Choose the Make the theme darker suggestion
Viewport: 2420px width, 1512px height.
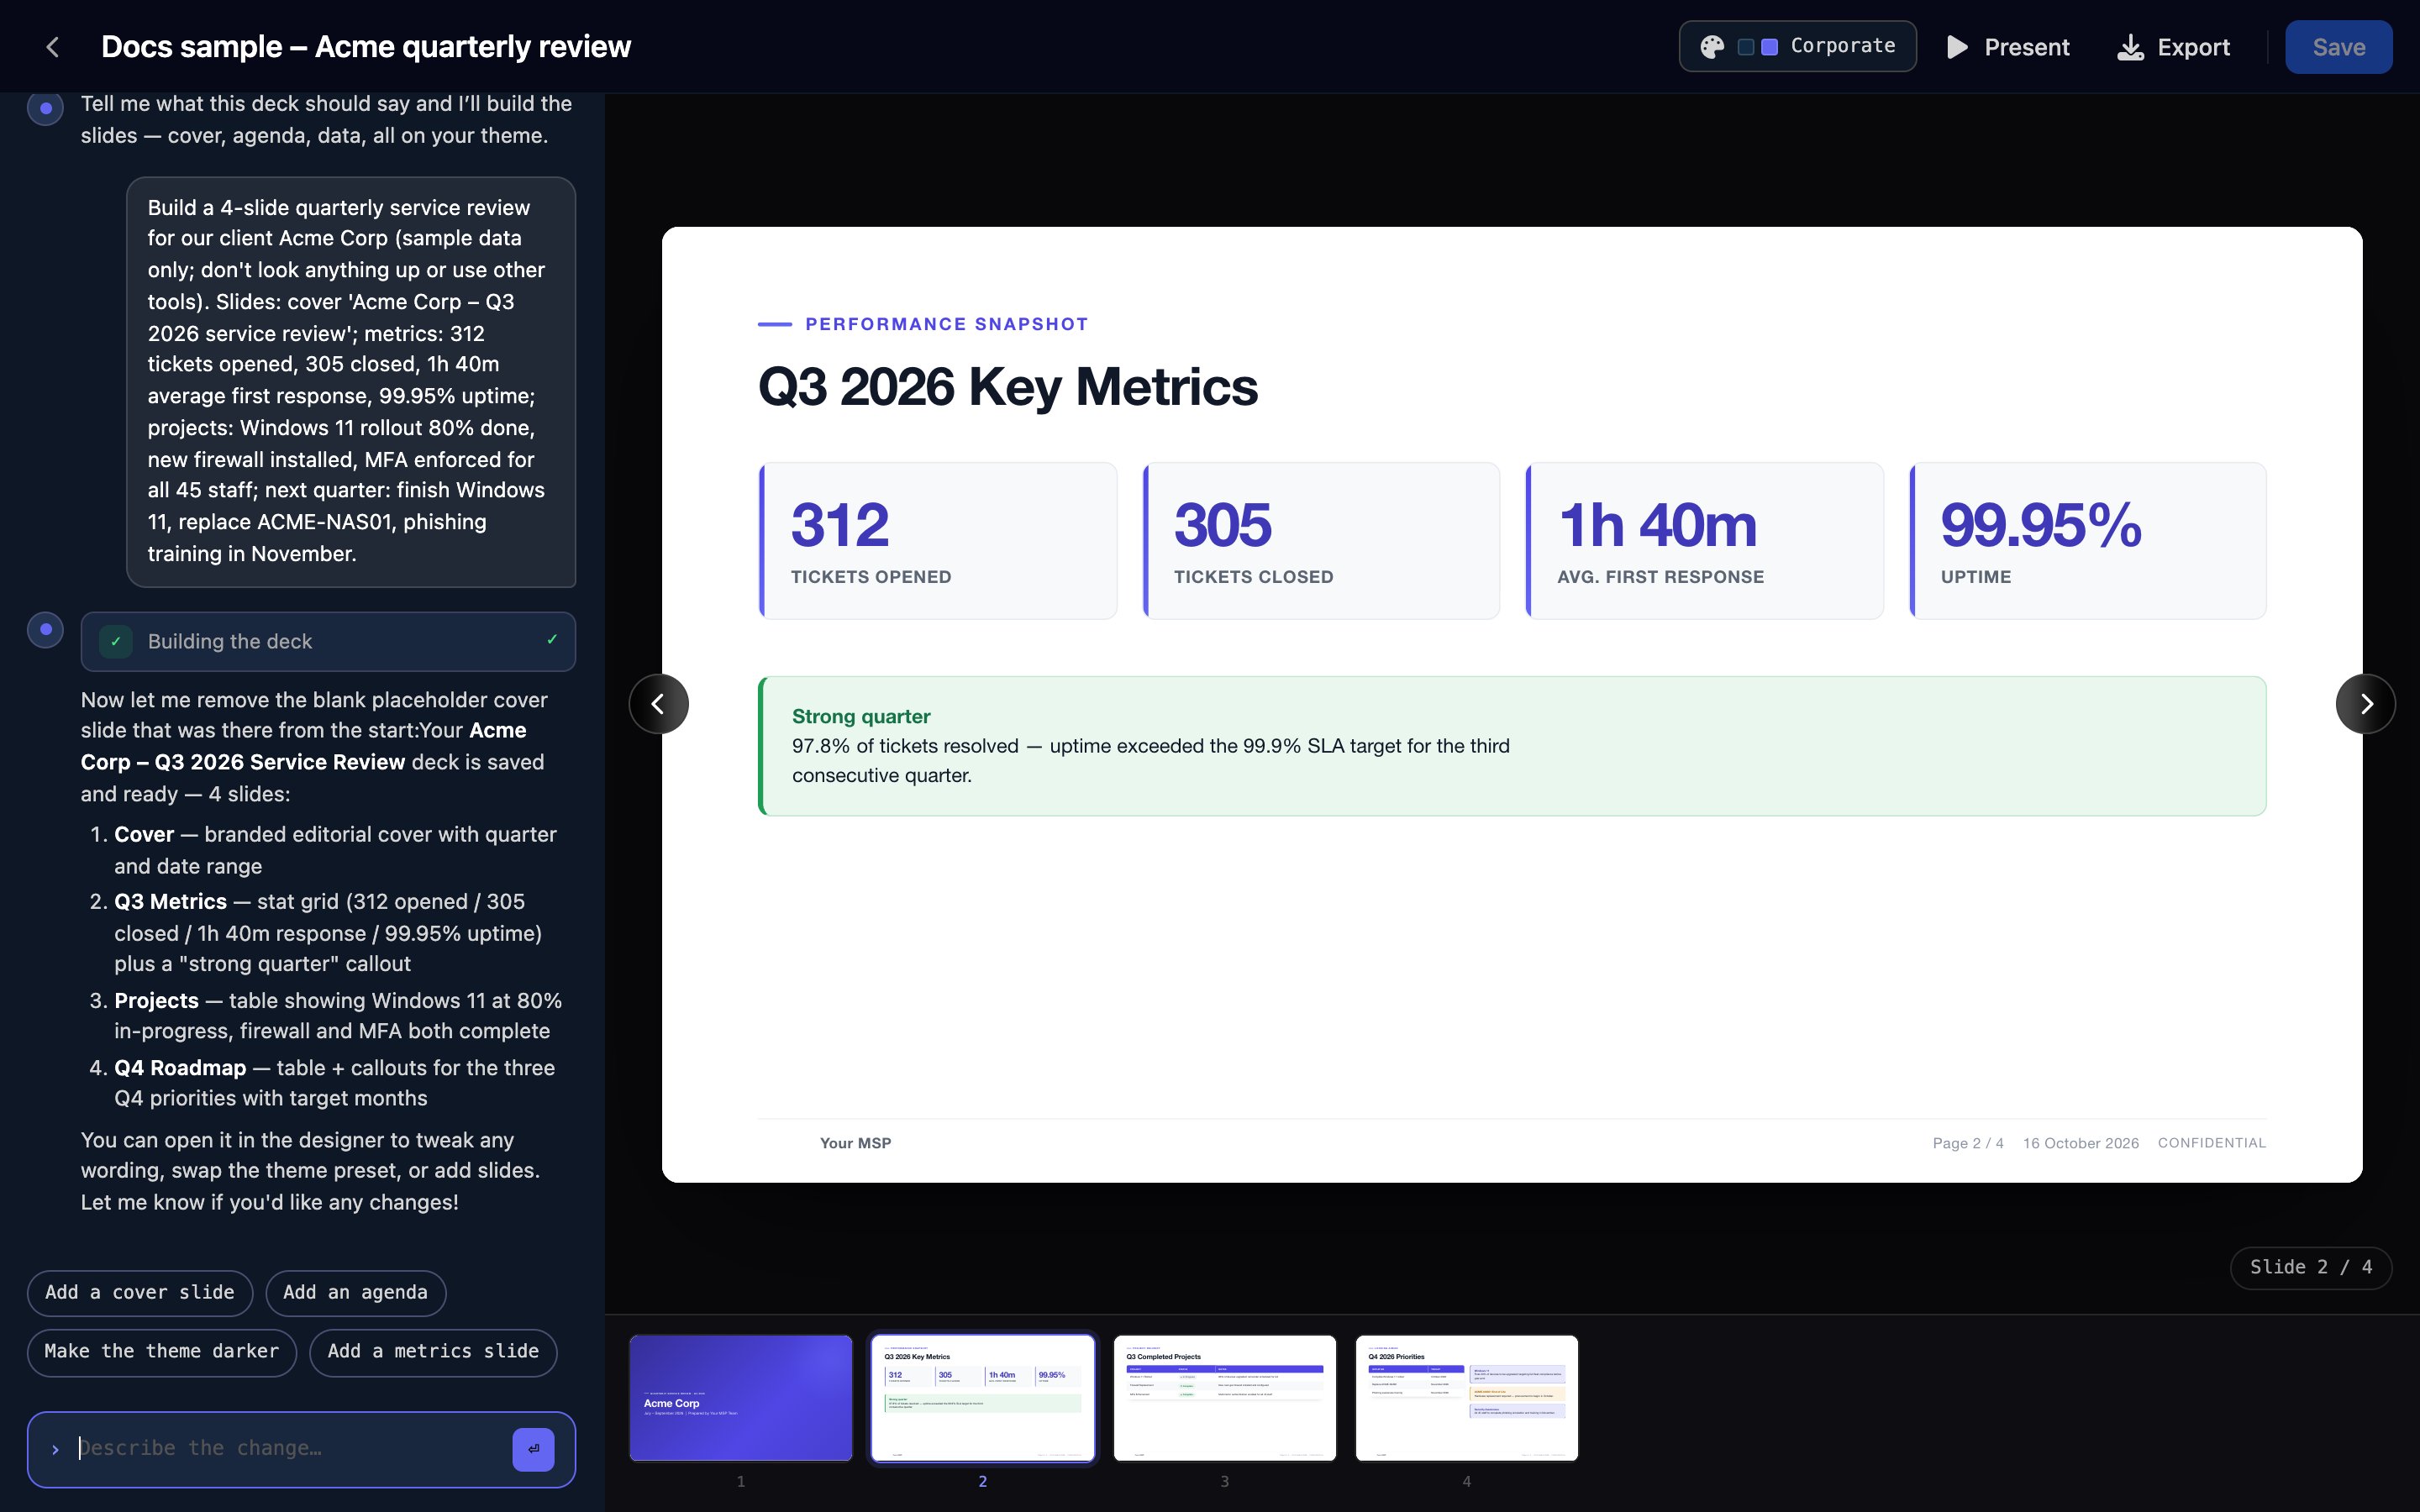click(162, 1352)
